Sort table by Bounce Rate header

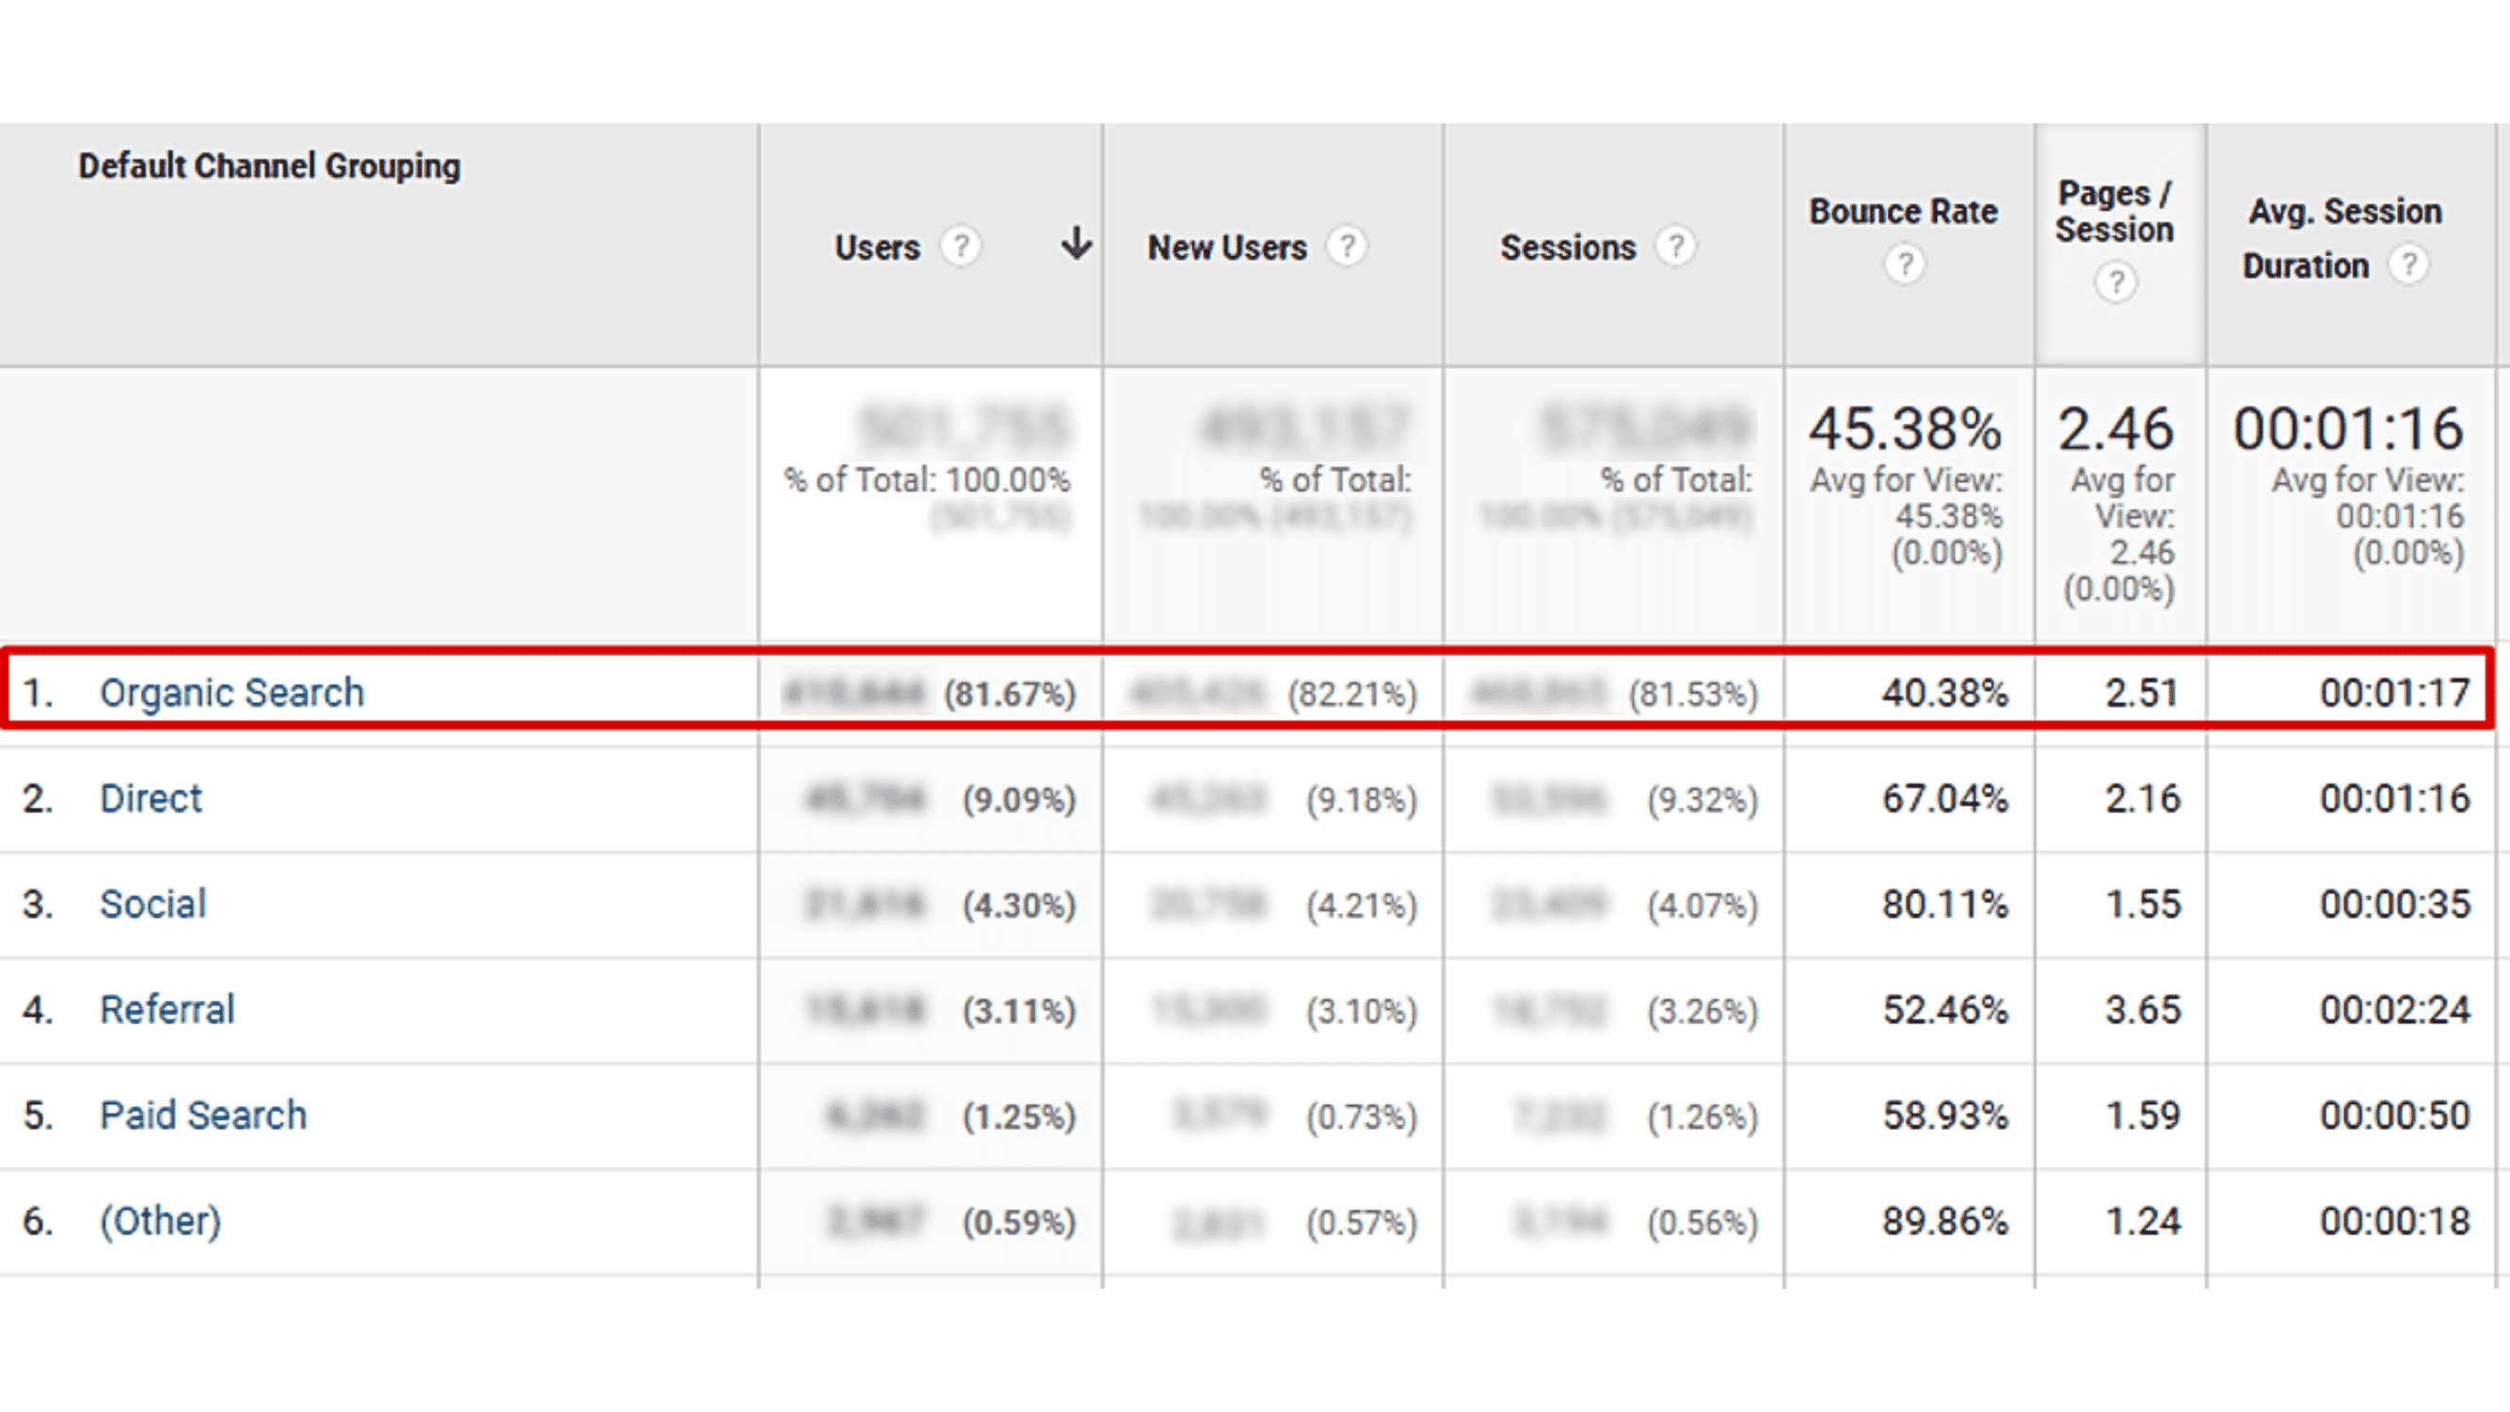1904,212
